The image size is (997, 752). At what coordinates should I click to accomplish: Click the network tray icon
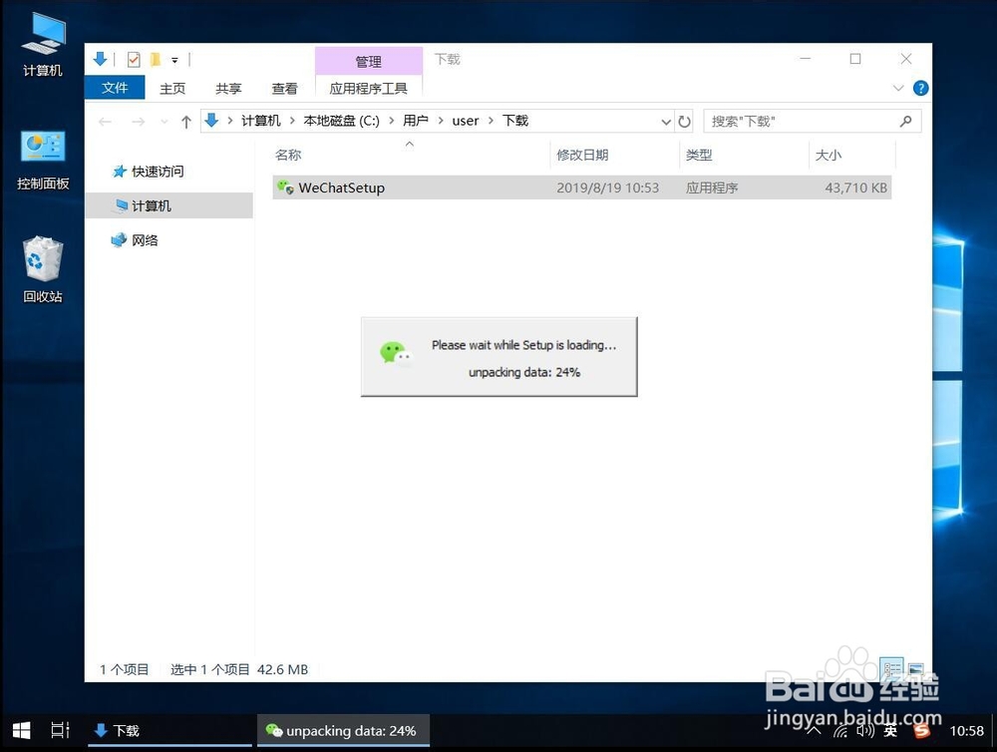(x=840, y=731)
